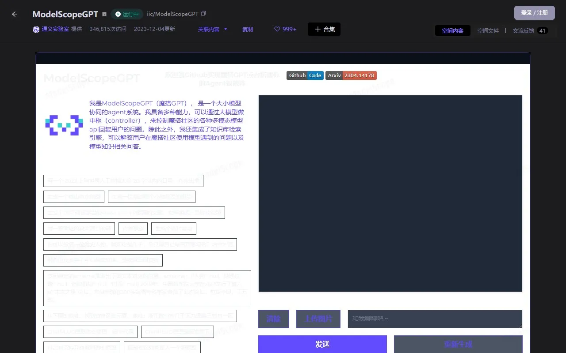This screenshot has height=353, width=566.
Task: Clear the chat with 消除 button
Action: click(273, 319)
